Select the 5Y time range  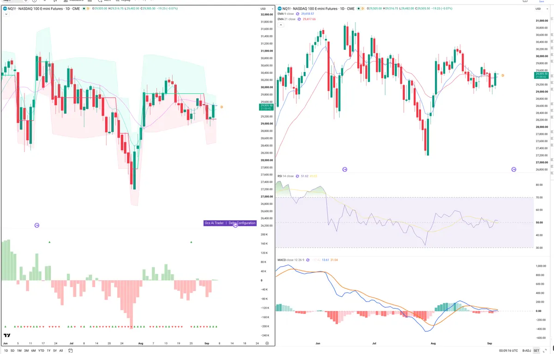point(55,350)
